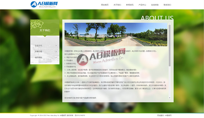Go to 新闻资讯 navigation item
This screenshot has height=118, width=204.
(x=130, y=5)
